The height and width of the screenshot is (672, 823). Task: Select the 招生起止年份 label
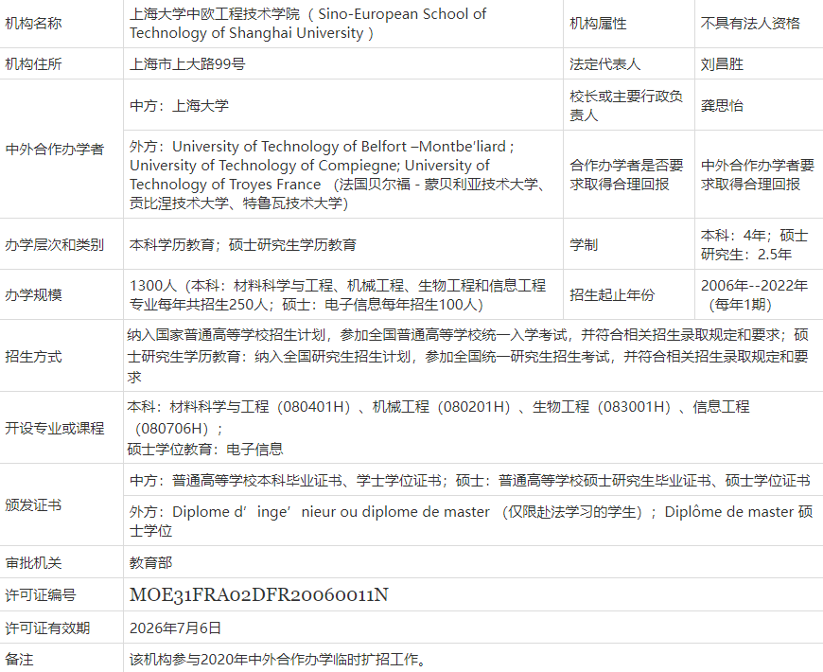point(612,295)
